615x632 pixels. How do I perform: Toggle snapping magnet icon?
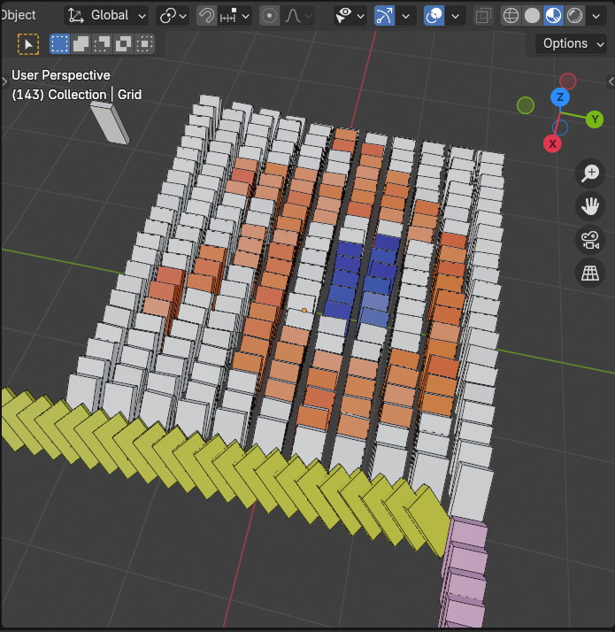(x=207, y=16)
